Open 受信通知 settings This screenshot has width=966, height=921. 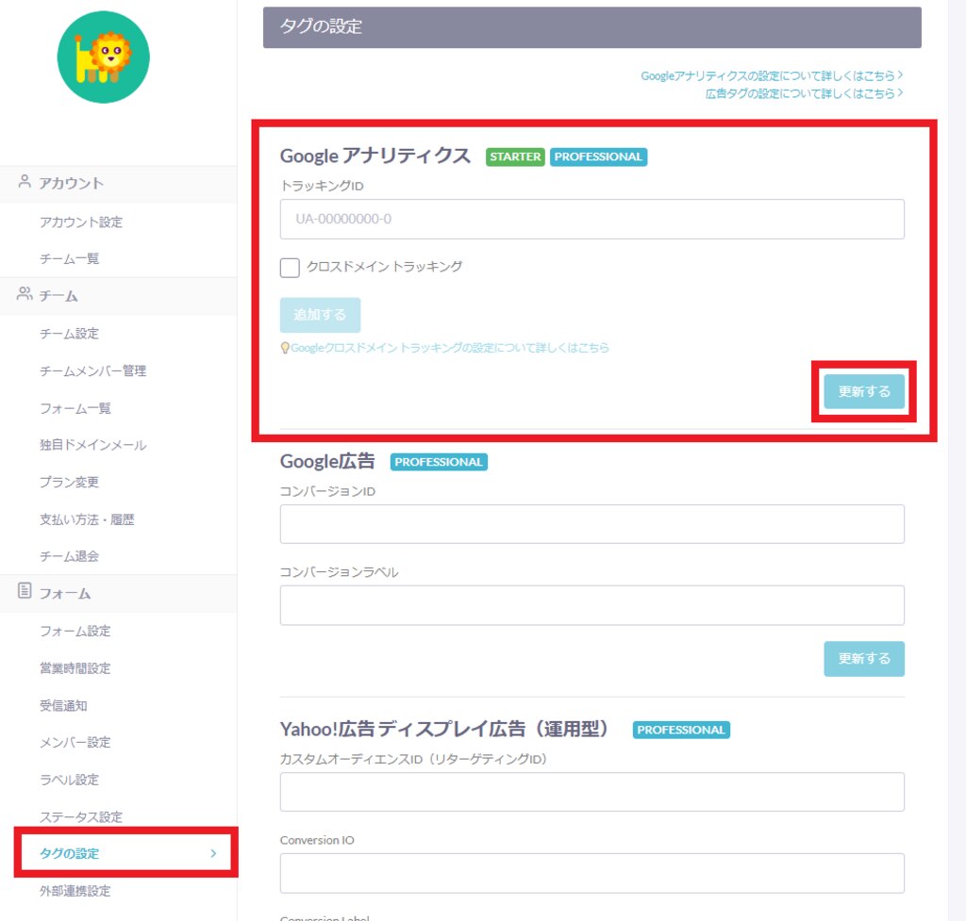63,705
